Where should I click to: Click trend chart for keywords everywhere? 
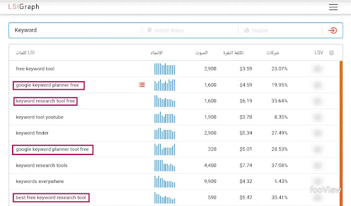165,181
